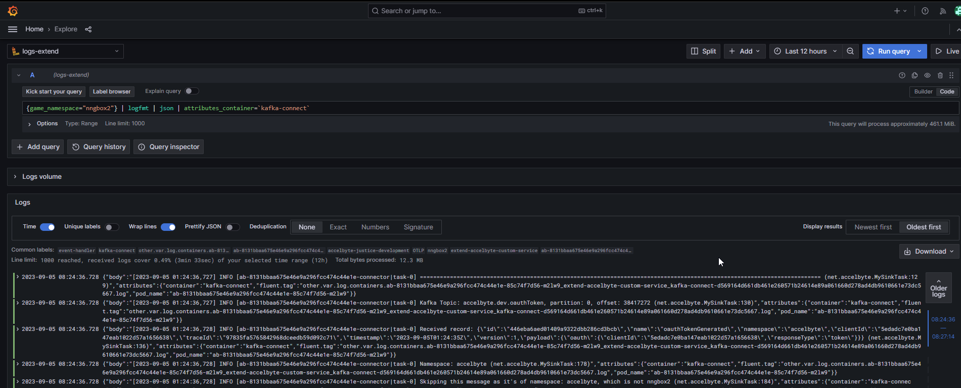The height and width of the screenshot is (388, 961).
Task: Duplicate query A with copy icon
Action: (x=914, y=75)
